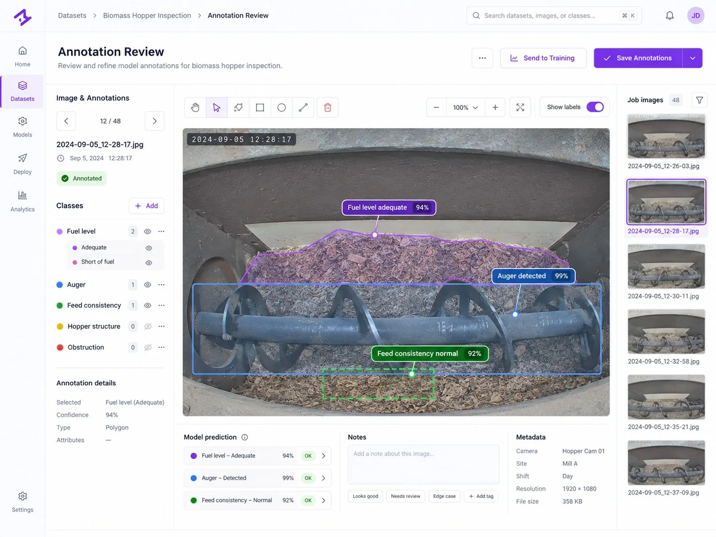Choose the polygon drawing tool

(x=238, y=107)
